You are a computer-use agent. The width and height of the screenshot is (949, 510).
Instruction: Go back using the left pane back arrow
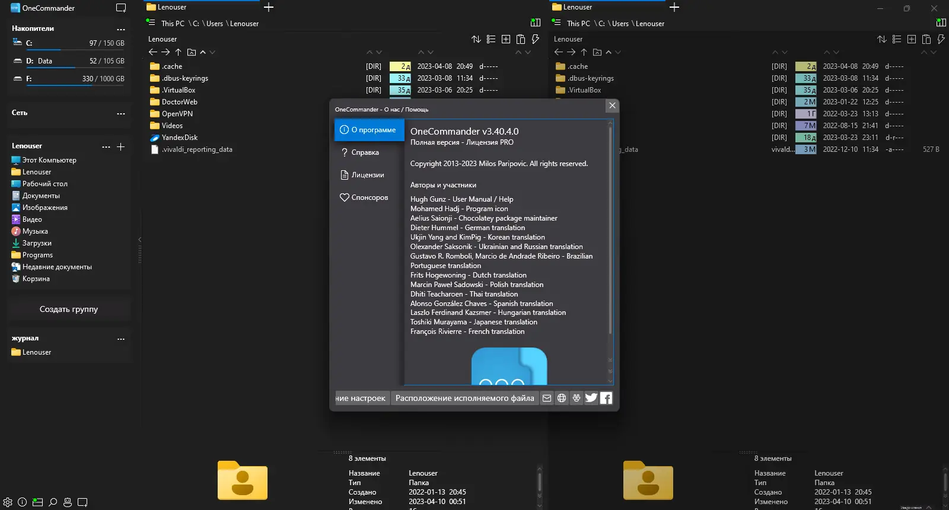(x=153, y=52)
